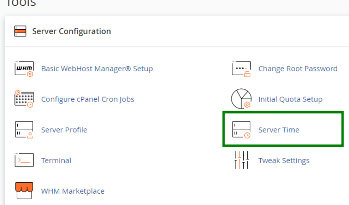Open the Terminal link
This screenshot has height=205, width=349.
[x=56, y=160]
